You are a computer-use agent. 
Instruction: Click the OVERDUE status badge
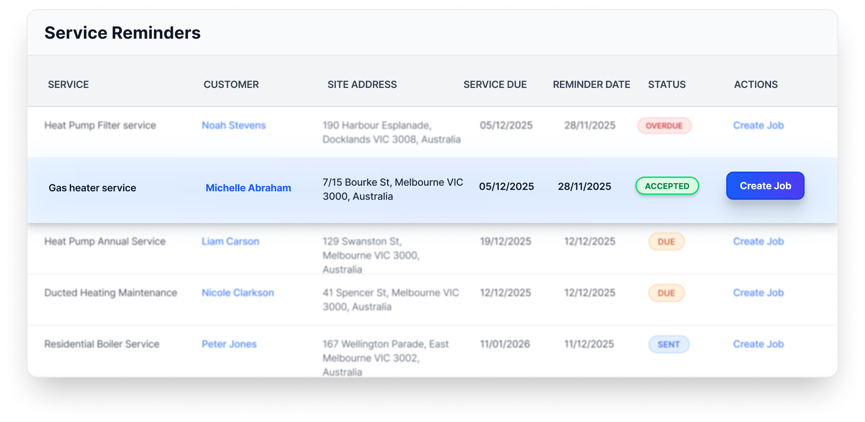(664, 126)
